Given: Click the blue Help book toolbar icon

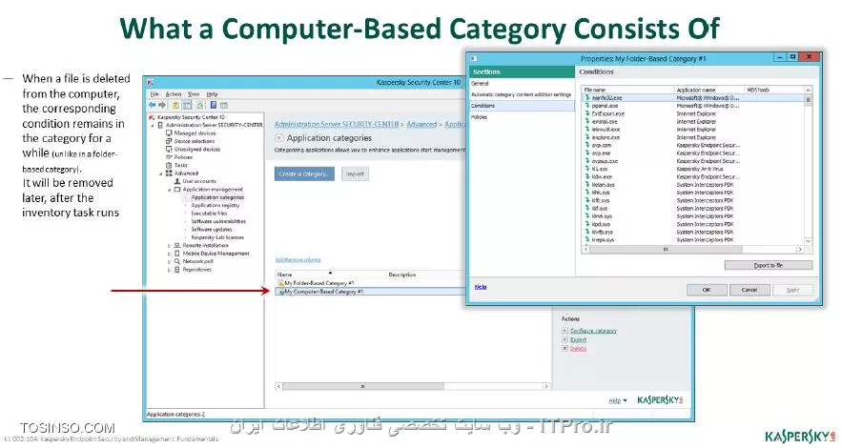Looking at the screenshot, I should tap(214, 105).
